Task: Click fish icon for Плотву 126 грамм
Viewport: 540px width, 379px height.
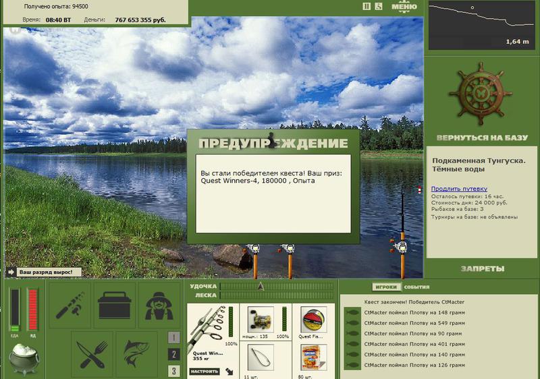Action: coord(352,365)
